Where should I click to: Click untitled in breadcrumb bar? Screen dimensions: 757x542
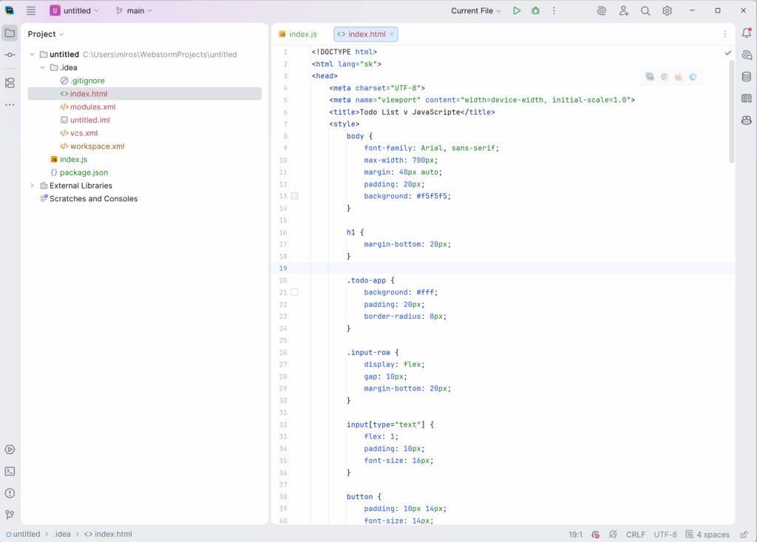click(23, 534)
